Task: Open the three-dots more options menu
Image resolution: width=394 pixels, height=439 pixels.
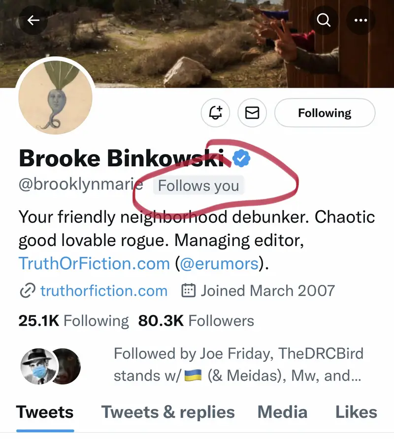Action: point(361,20)
